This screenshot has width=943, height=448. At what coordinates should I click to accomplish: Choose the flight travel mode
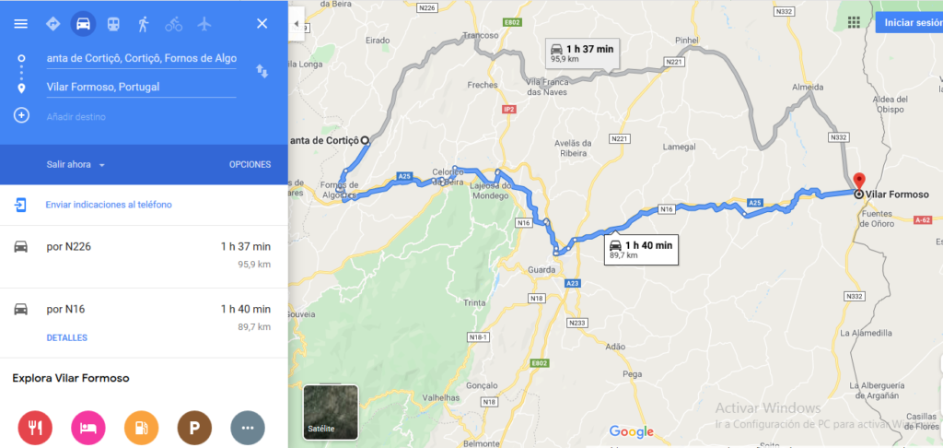tap(205, 24)
